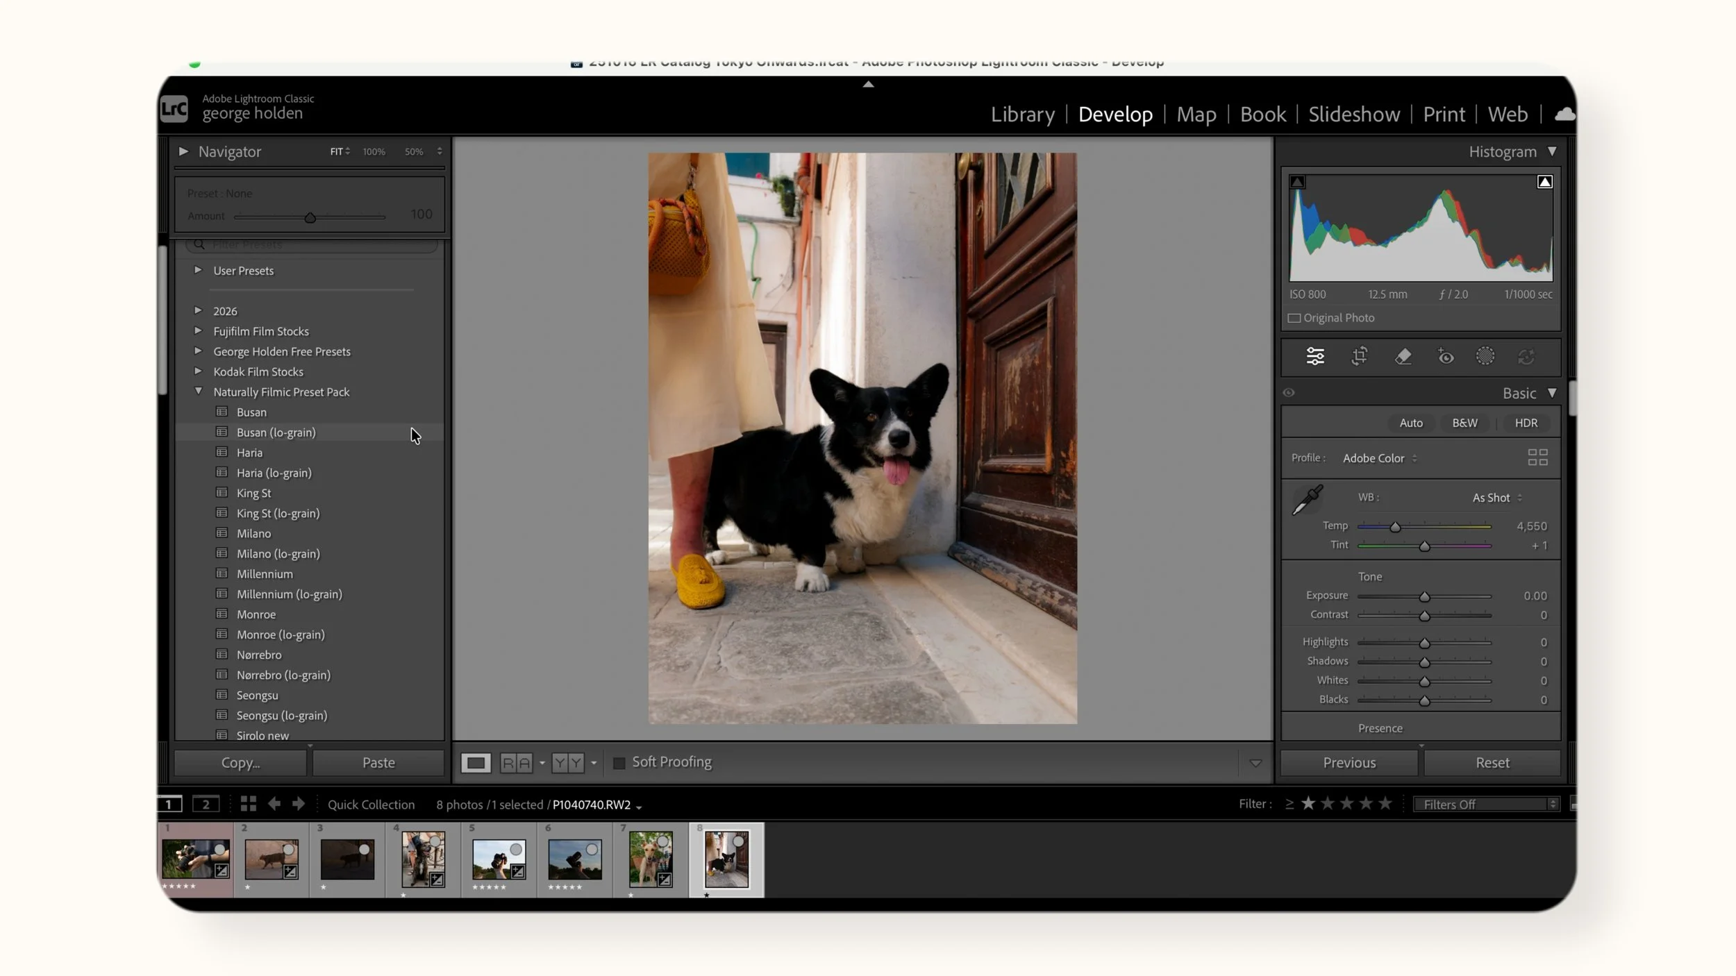Click the preset Amount slider handle

coord(310,217)
